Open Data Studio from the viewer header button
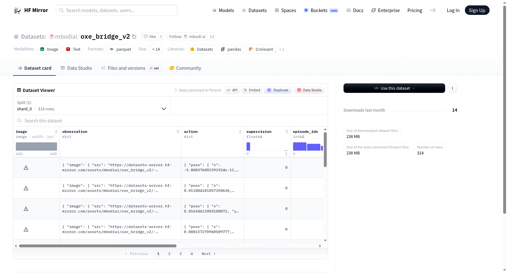The width and height of the screenshot is (507, 273). tap(309, 90)
